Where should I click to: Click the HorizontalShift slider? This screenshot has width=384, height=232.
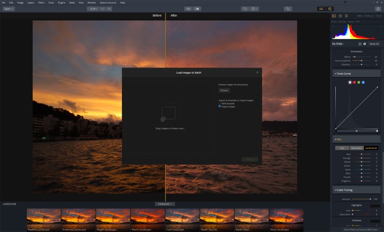(x=362, y=61)
